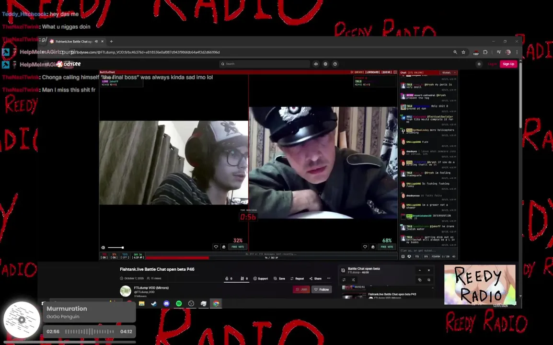Click the 1337 extension icon in Chrome toolbar
The width and height of the screenshot is (553, 345).
[x=476, y=53]
